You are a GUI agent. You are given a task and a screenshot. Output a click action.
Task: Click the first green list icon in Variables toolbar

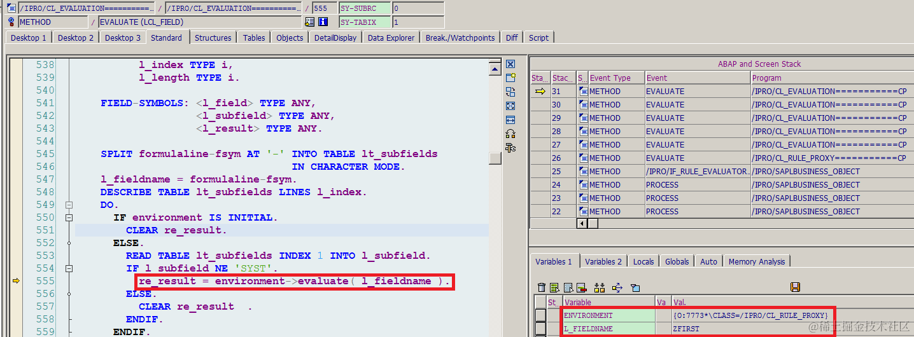point(554,287)
